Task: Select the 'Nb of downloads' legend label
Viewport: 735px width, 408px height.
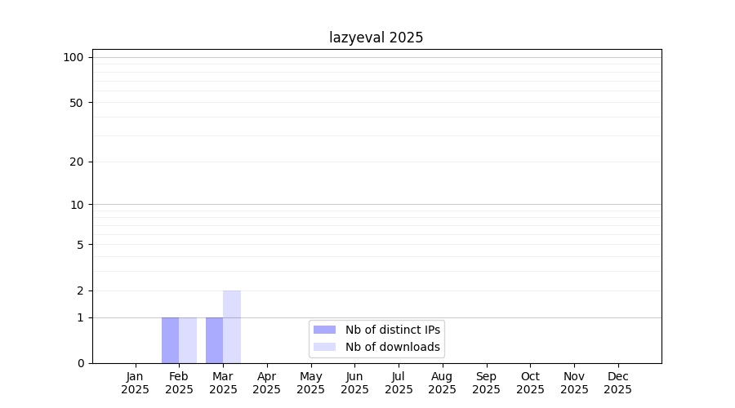Action: click(x=392, y=347)
